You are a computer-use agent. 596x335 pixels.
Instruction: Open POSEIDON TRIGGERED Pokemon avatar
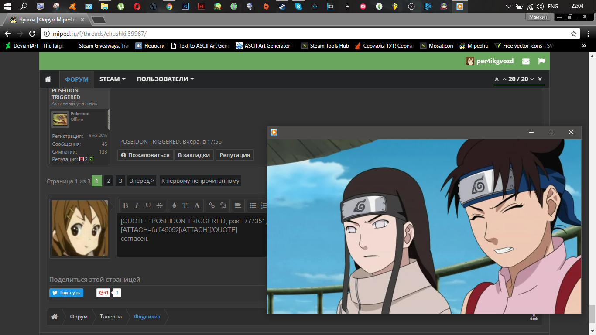coord(60,119)
